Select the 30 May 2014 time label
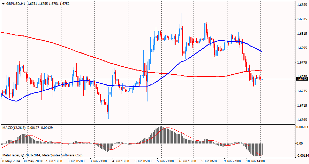 [x=10, y=161]
